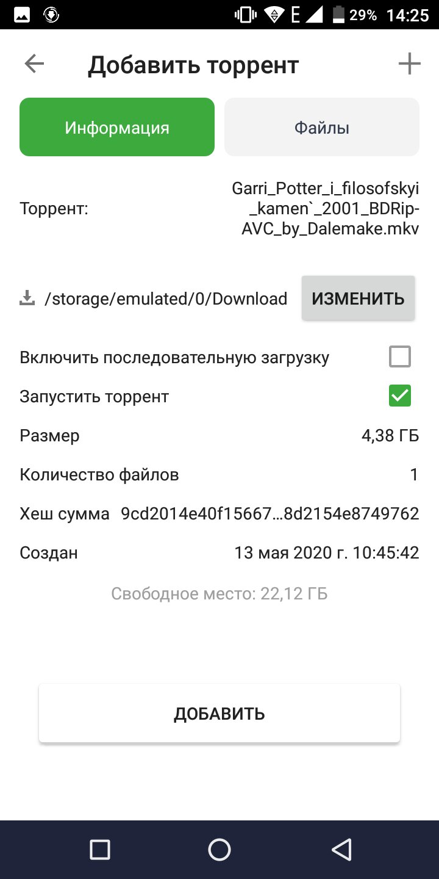Tap the free space label
This screenshot has height=879, width=439.
point(220,594)
